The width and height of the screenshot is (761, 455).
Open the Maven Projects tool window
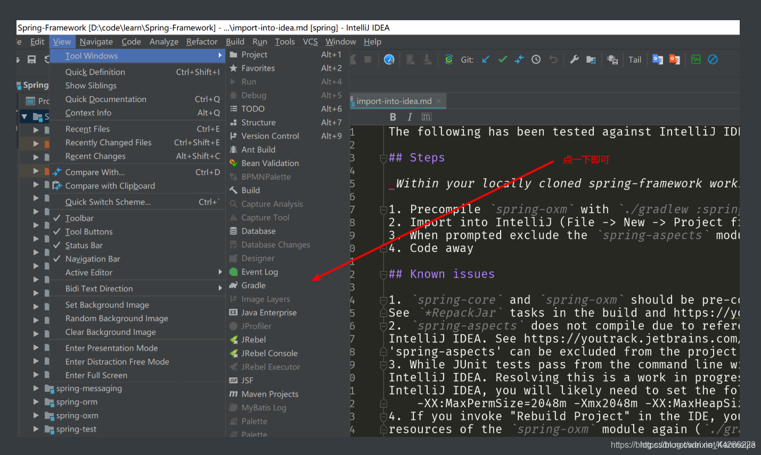pos(288,394)
